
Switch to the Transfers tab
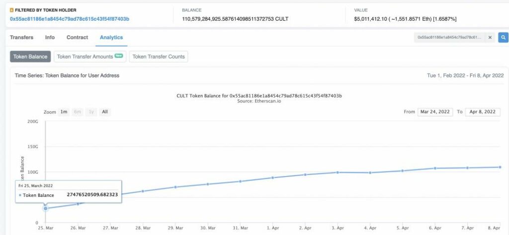(x=21, y=37)
